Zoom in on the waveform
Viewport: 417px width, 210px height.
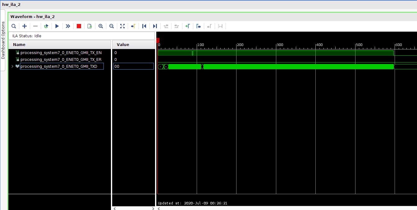(x=100, y=26)
